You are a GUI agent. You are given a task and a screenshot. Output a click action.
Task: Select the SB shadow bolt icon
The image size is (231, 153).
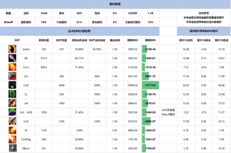pyautogui.click(x=13, y=58)
